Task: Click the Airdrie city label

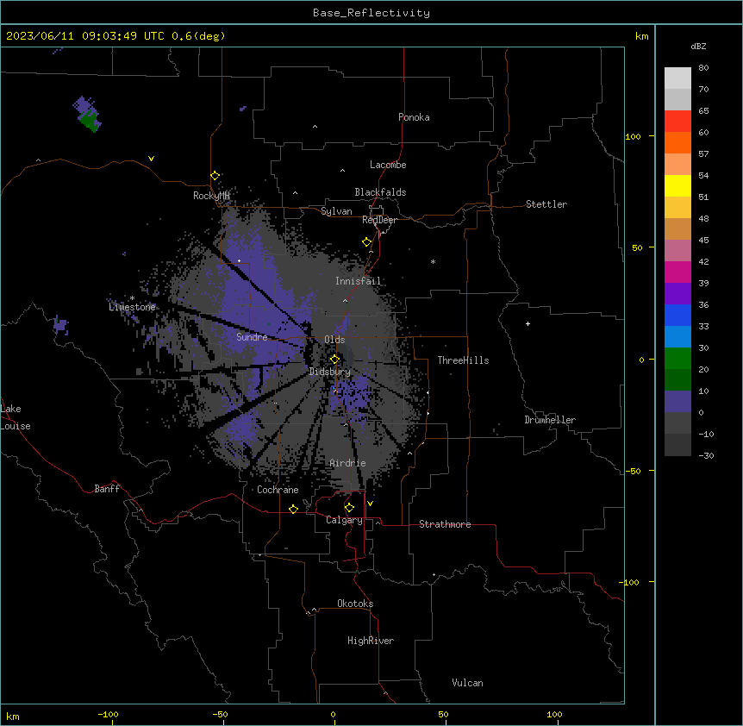Action: 347,463
